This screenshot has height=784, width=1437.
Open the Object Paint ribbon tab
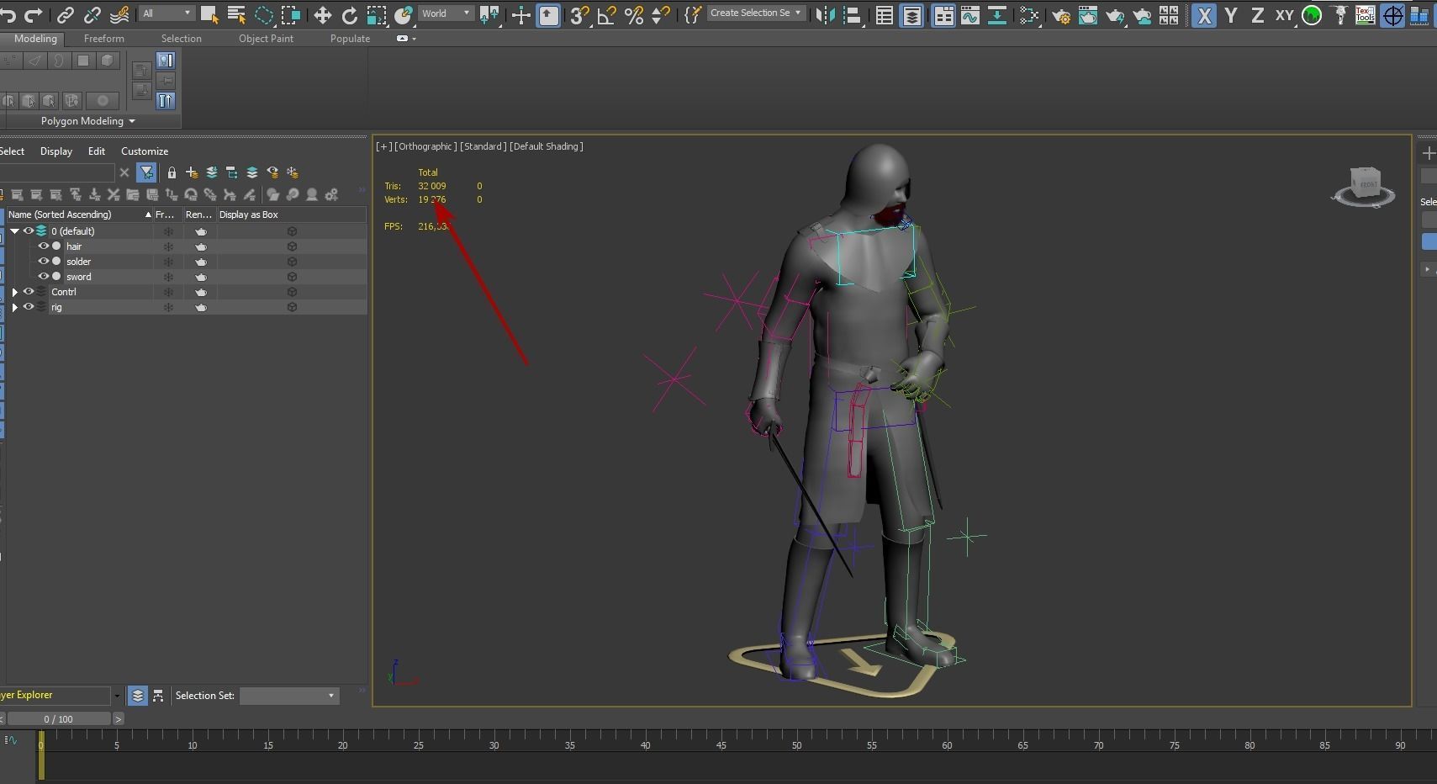[x=266, y=39]
